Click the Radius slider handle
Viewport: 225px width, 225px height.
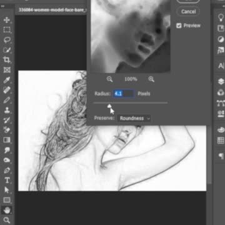(x=109, y=106)
